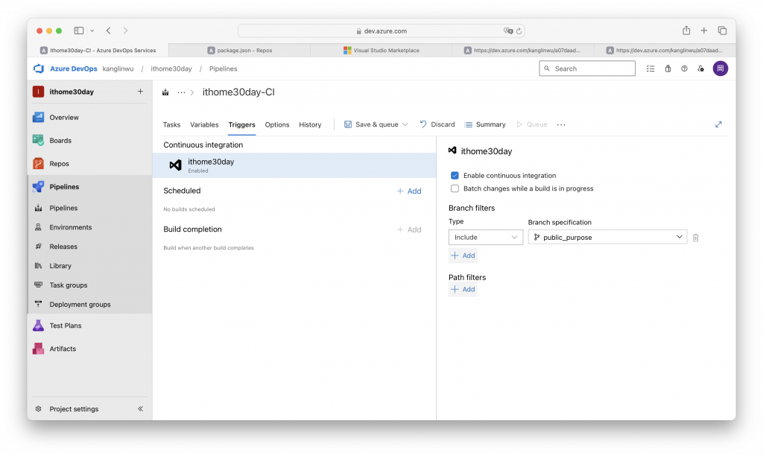Toggle Batch changes while build in progress
Screen dimensions: 763x456
(x=455, y=189)
